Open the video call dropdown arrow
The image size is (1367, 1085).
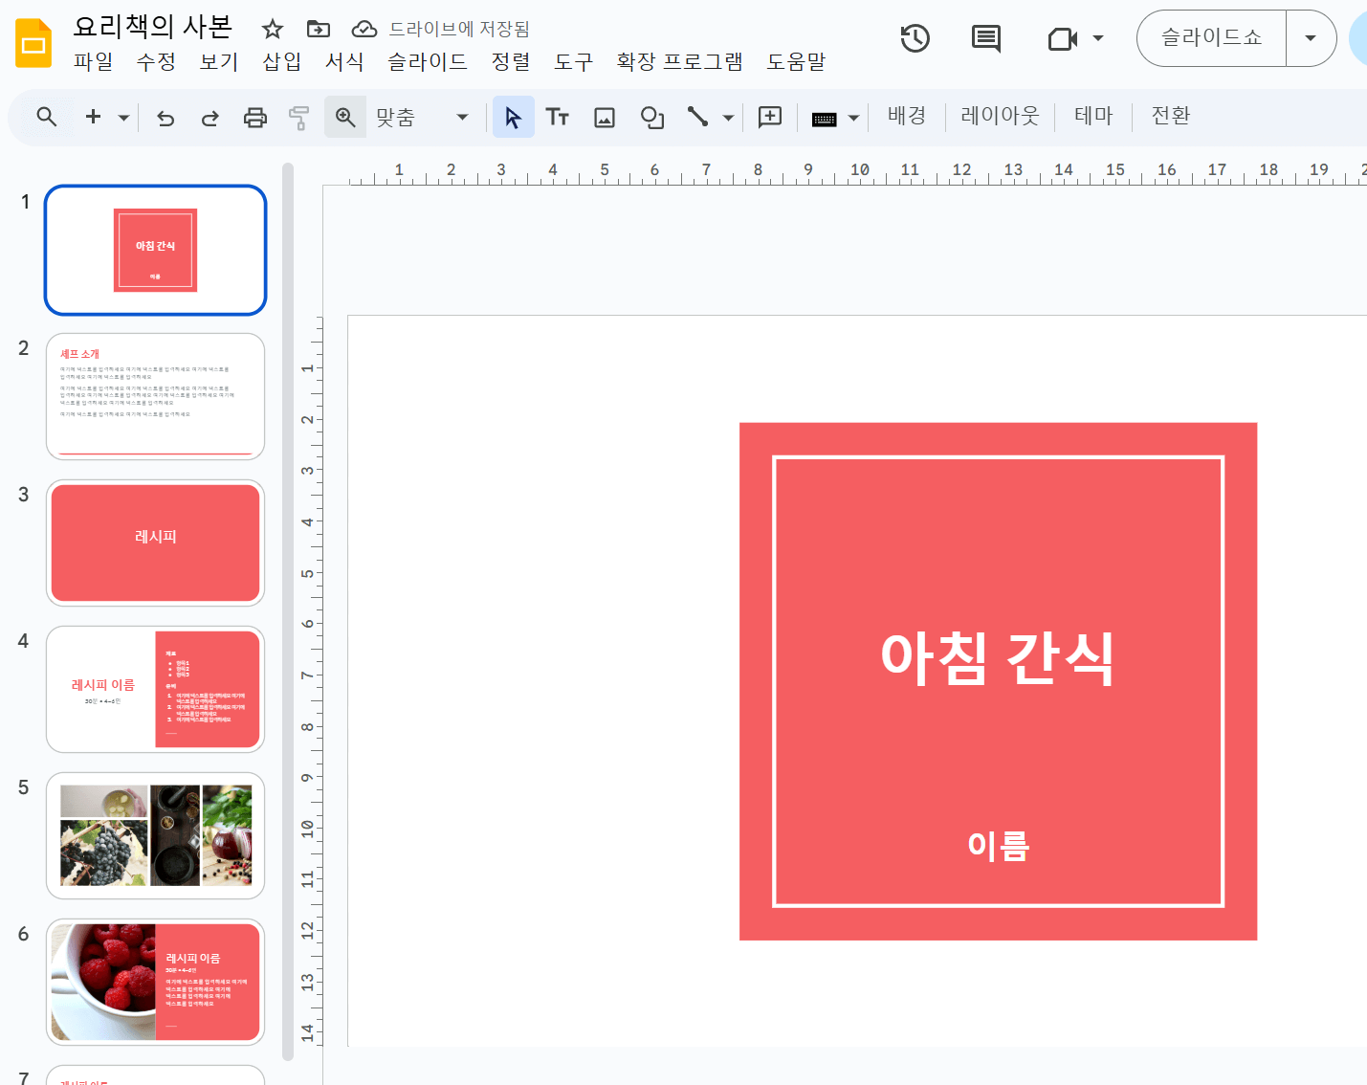click(1098, 38)
